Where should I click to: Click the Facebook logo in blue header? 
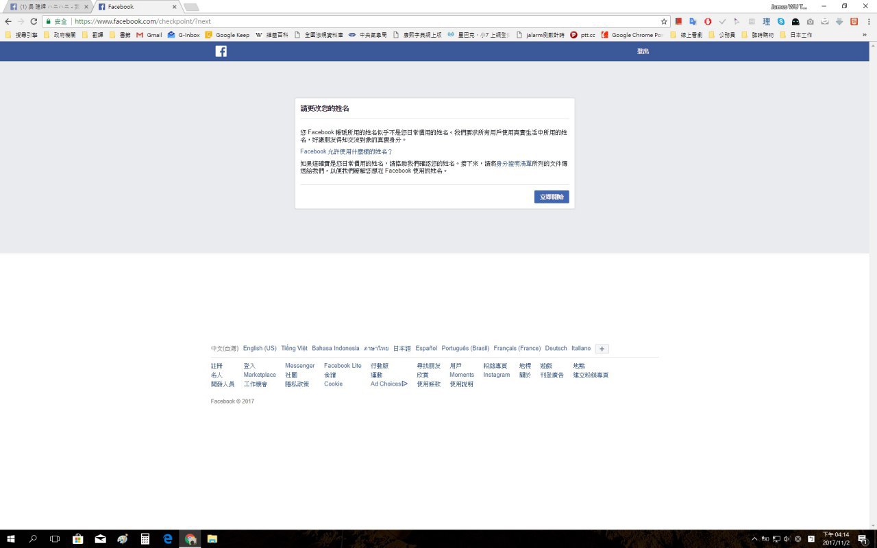[x=221, y=51]
